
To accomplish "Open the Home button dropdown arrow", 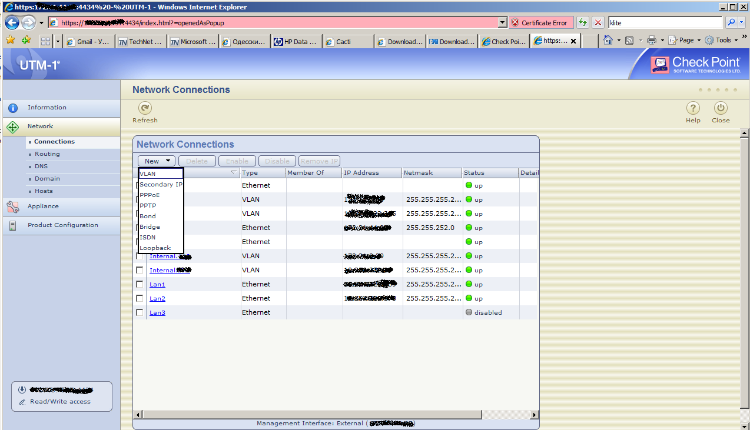I will 618,40.
